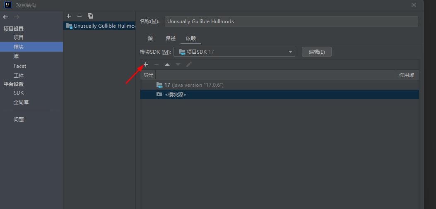Viewport: 436px width, 209px height.
Task: Click the add dependency plus icon
Action: pos(146,64)
